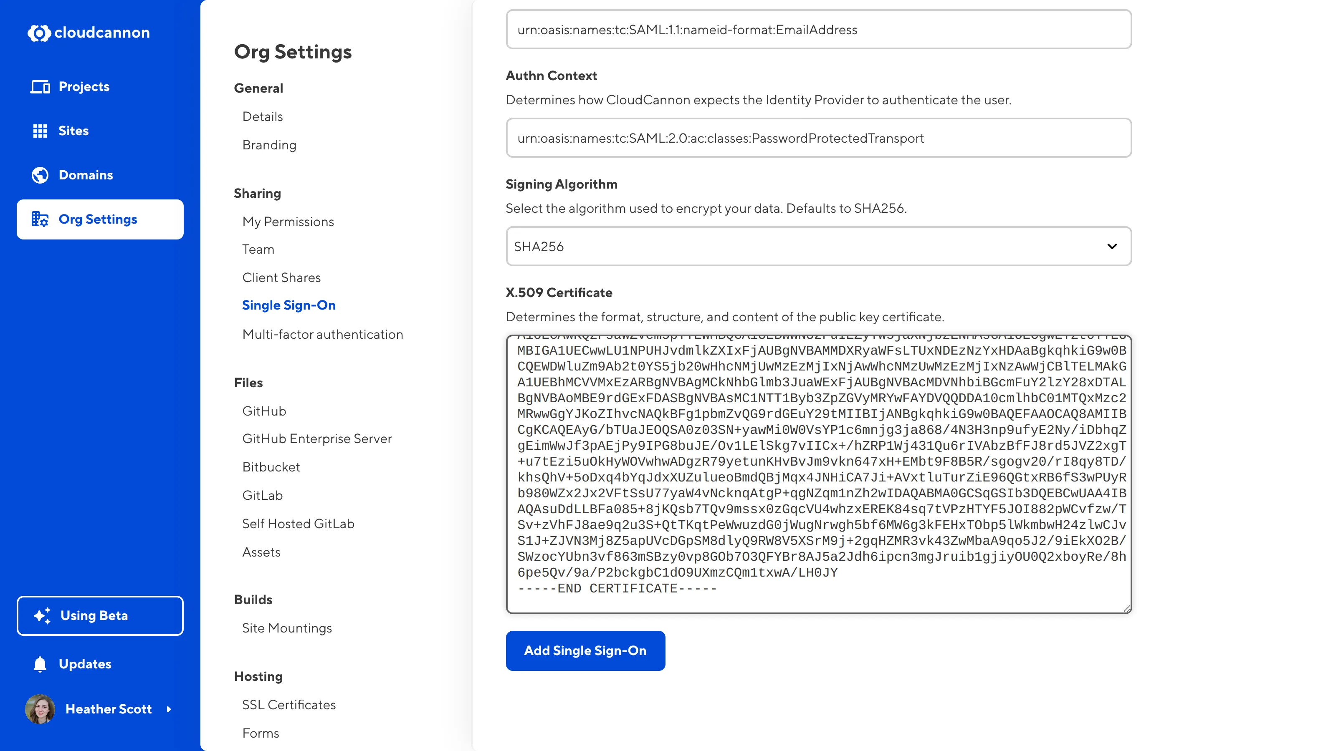Open the Signing Algorithm SHA256 dropdown

[809, 246]
